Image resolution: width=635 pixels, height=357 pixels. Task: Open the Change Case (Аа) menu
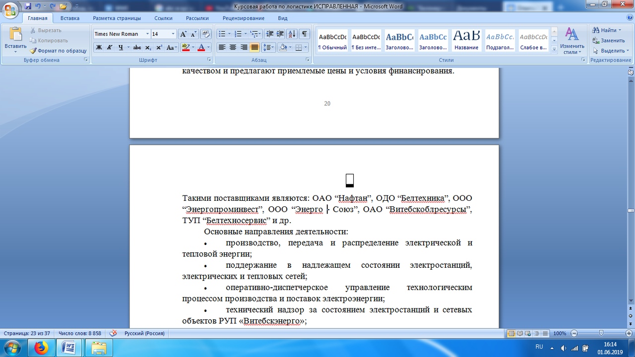172,48
